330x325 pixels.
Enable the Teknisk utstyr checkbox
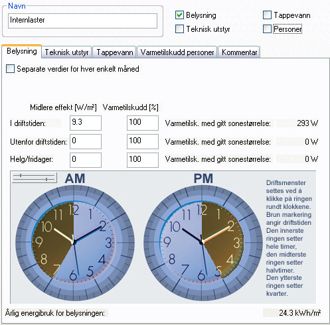pos(179,29)
